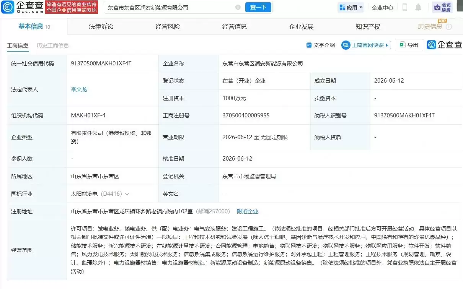Viewport: 463px width, 289px height.
Task: Open the 应用 dropdown menu
Action: pos(351,7)
